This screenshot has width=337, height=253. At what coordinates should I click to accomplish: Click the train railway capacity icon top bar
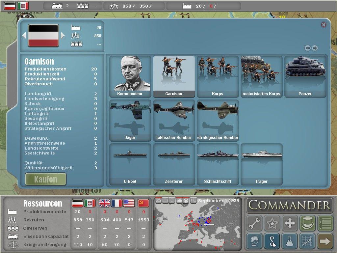tap(57, 6)
